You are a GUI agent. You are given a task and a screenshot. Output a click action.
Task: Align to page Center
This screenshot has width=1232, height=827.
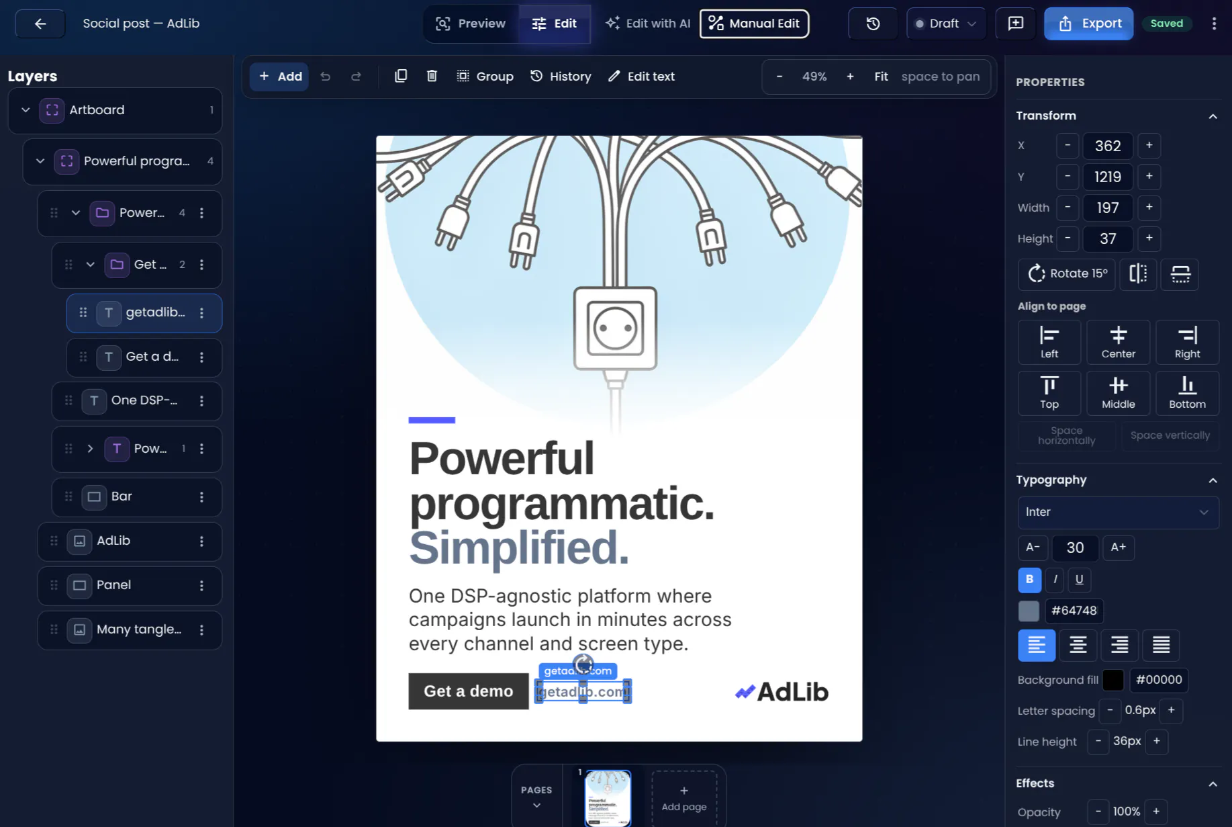click(x=1118, y=342)
